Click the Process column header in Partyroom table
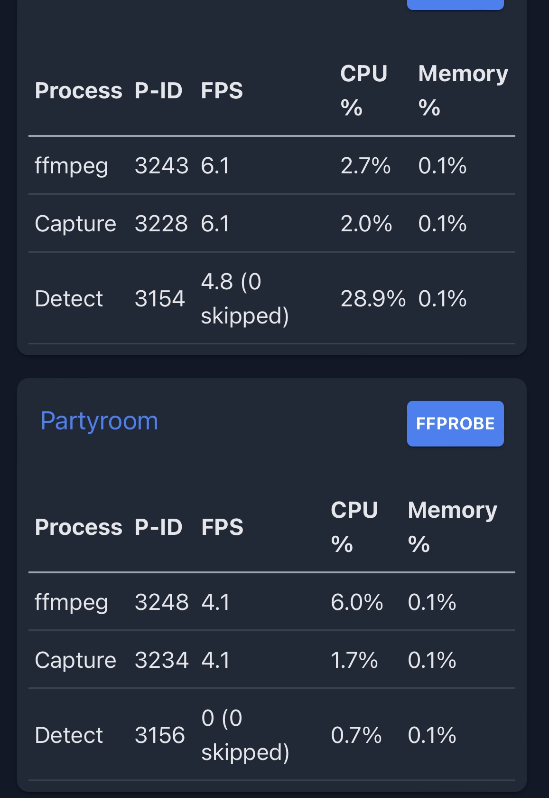 click(78, 526)
